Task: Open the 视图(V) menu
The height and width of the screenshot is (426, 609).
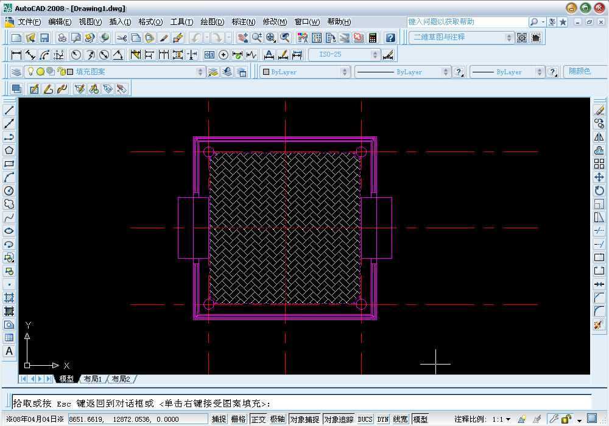Action: (x=91, y=22)
